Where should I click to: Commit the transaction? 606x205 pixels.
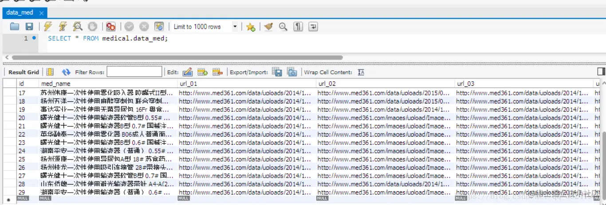point(129,27)
